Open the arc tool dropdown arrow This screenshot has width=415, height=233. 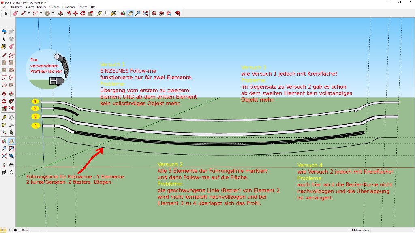[x=41, y=13]
